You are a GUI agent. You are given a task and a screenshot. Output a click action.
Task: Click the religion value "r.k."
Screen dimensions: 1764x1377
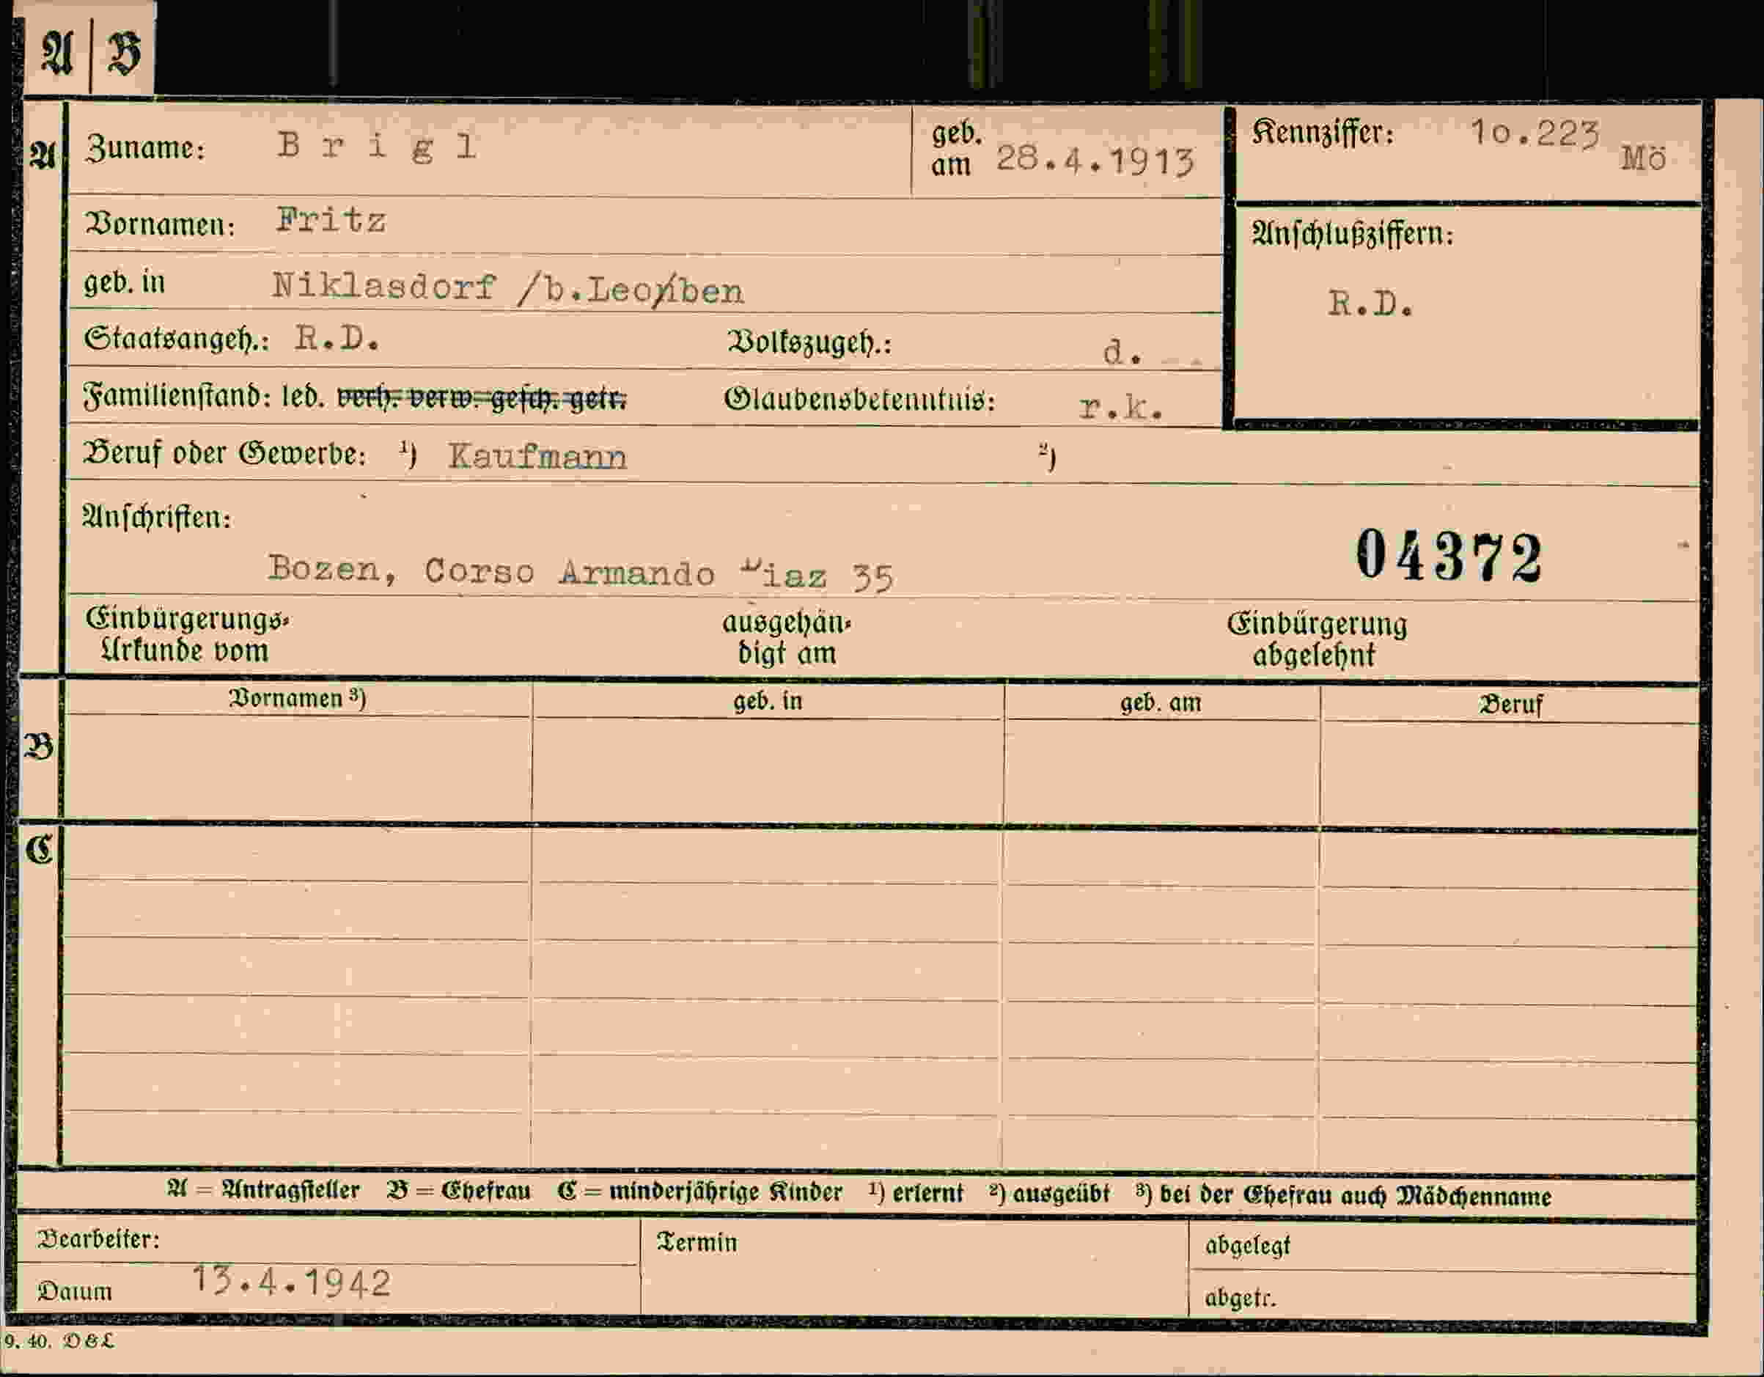point(1122,408)
